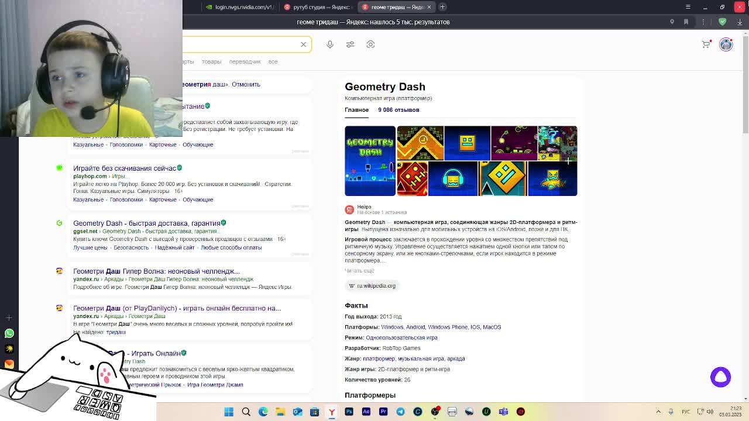Launch After Effects from taskbar
The image size is (749, 421).
366,412
